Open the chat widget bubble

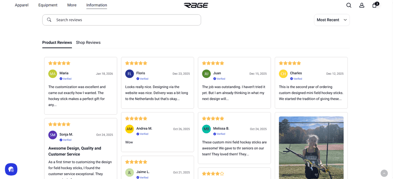pos(11,169)
